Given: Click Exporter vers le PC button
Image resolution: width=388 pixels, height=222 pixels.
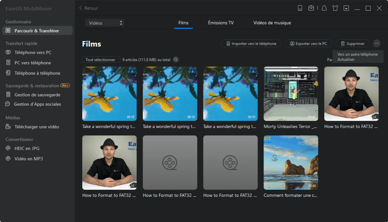Looking at the screenshot, I should coord(308,44).
